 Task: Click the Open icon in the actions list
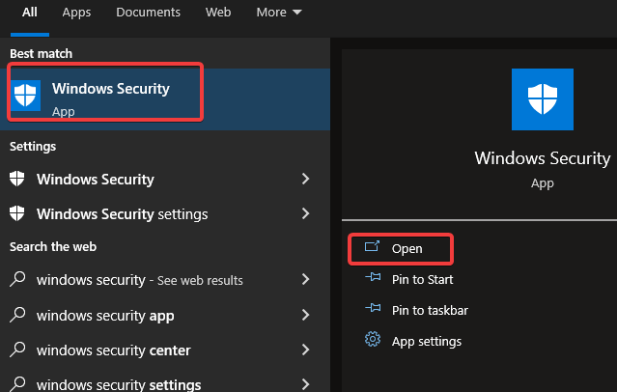(372, 247)
